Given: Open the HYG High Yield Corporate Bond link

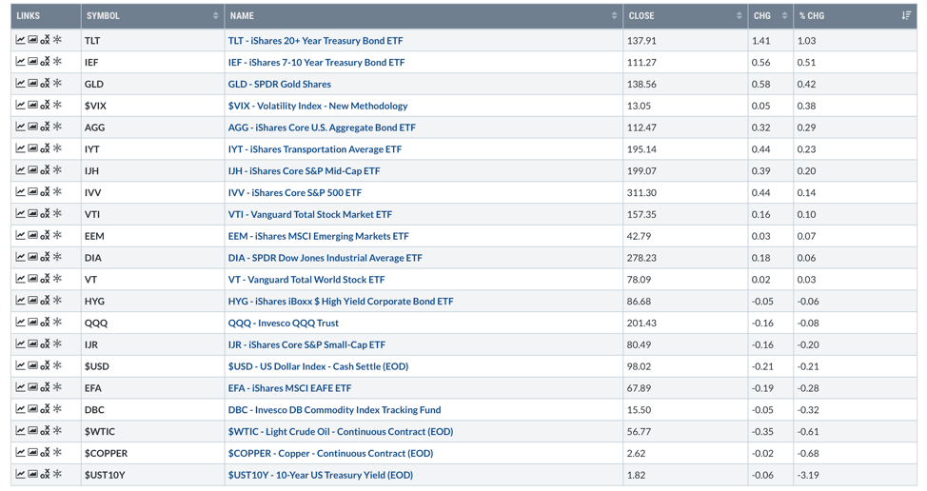Looking at the screenshot, I should tap(341, 302).
